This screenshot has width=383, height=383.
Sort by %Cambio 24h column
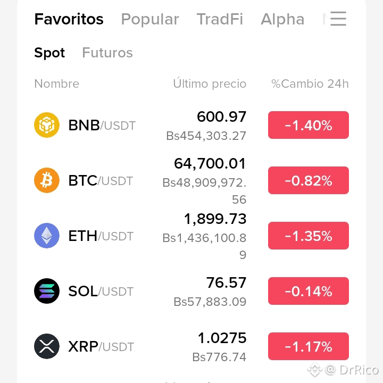pos(310,84)
